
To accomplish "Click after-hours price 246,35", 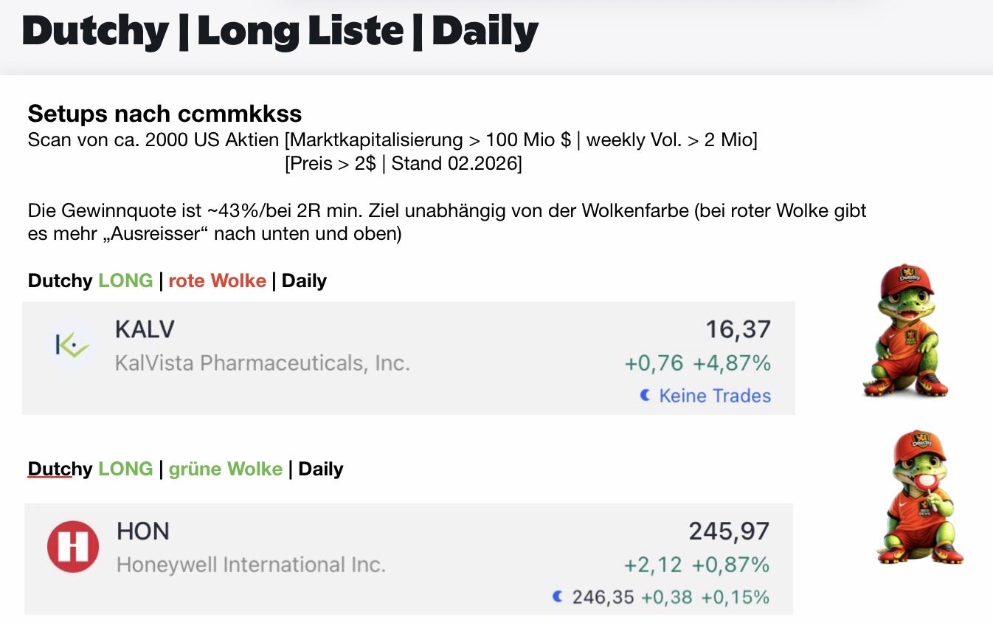I will click(603, 596).
